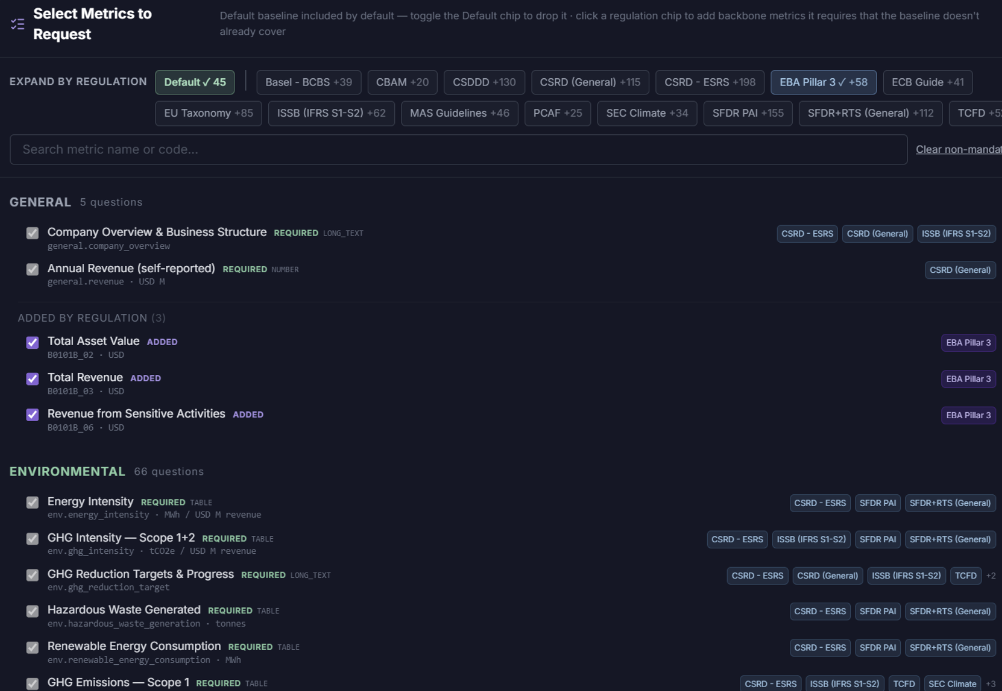Expand +2 more tags on GHG Reduction Targets row
The image size is (1002, 691).
coord(990,575)
